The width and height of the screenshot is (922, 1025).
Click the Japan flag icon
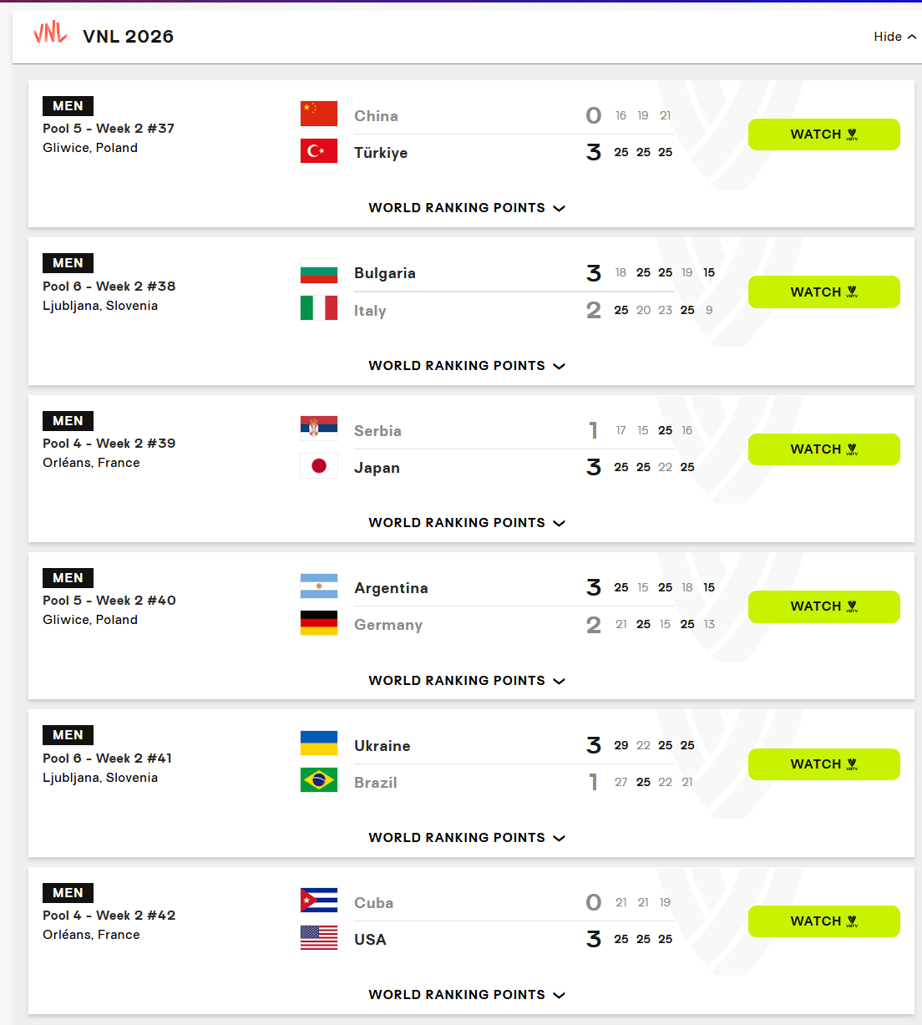coord(319,466)
